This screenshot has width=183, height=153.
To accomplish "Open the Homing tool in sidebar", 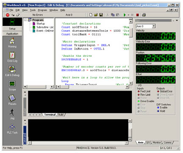I will (x=12, y=43).
